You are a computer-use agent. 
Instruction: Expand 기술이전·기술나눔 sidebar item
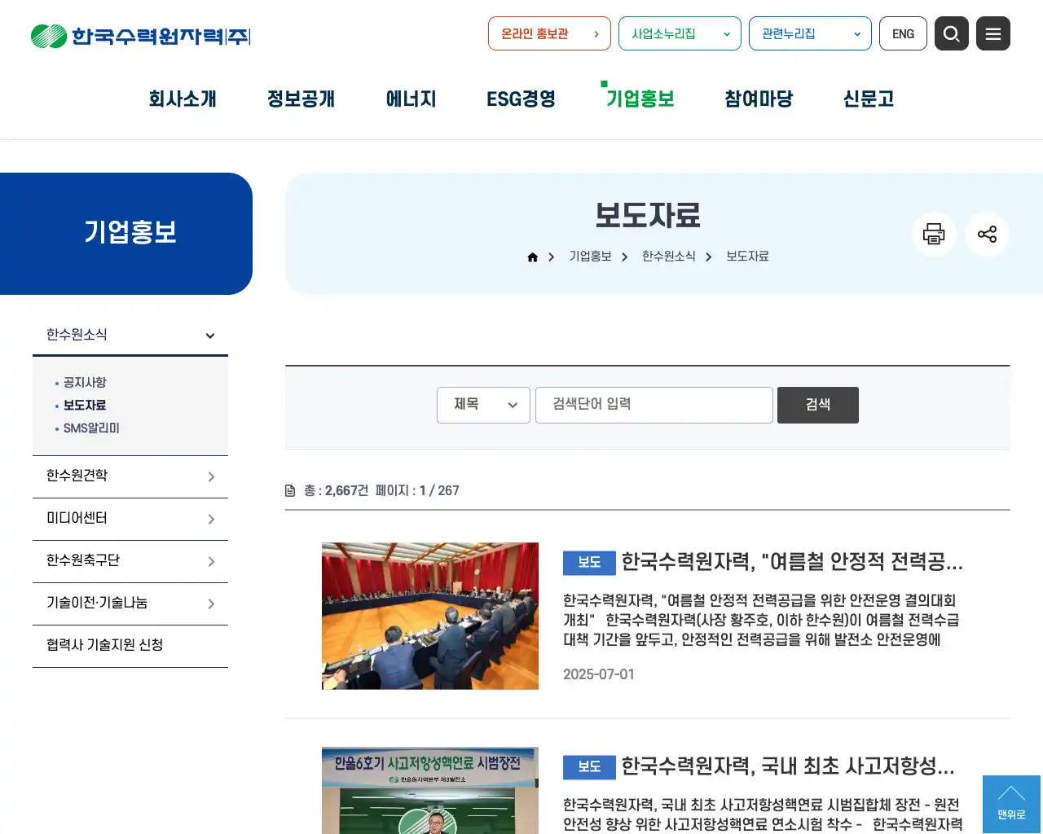pyautogui.click(x=130, y=604)
